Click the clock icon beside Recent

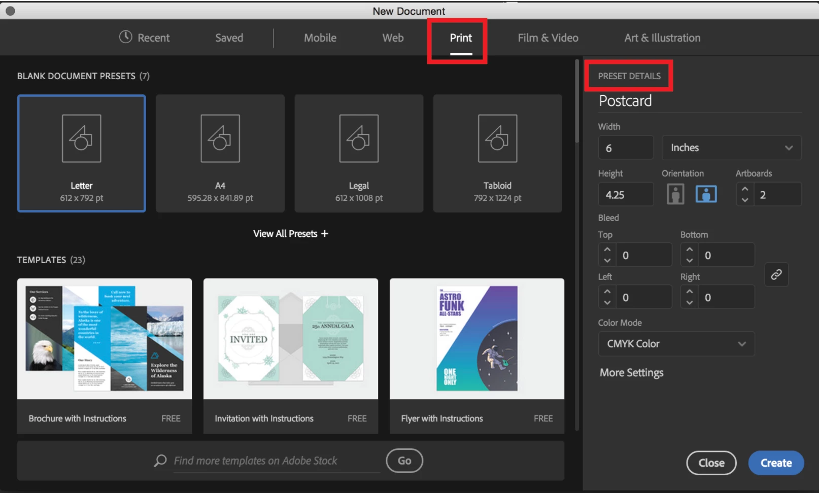click(125, 37)
